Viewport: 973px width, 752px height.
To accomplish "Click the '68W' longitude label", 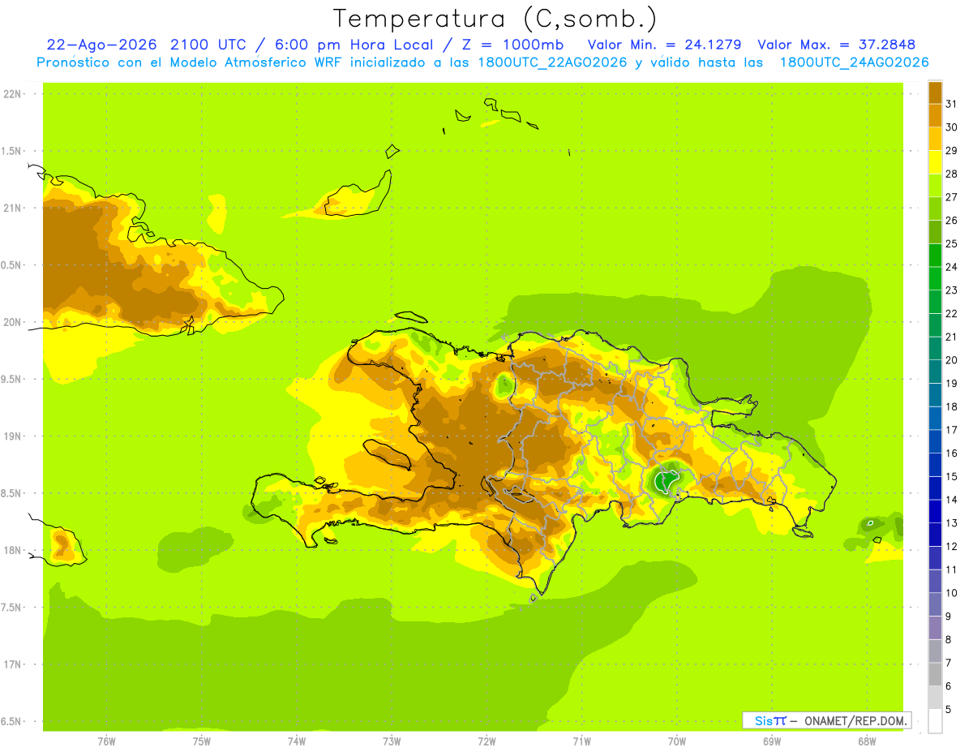I will (867, 741).
